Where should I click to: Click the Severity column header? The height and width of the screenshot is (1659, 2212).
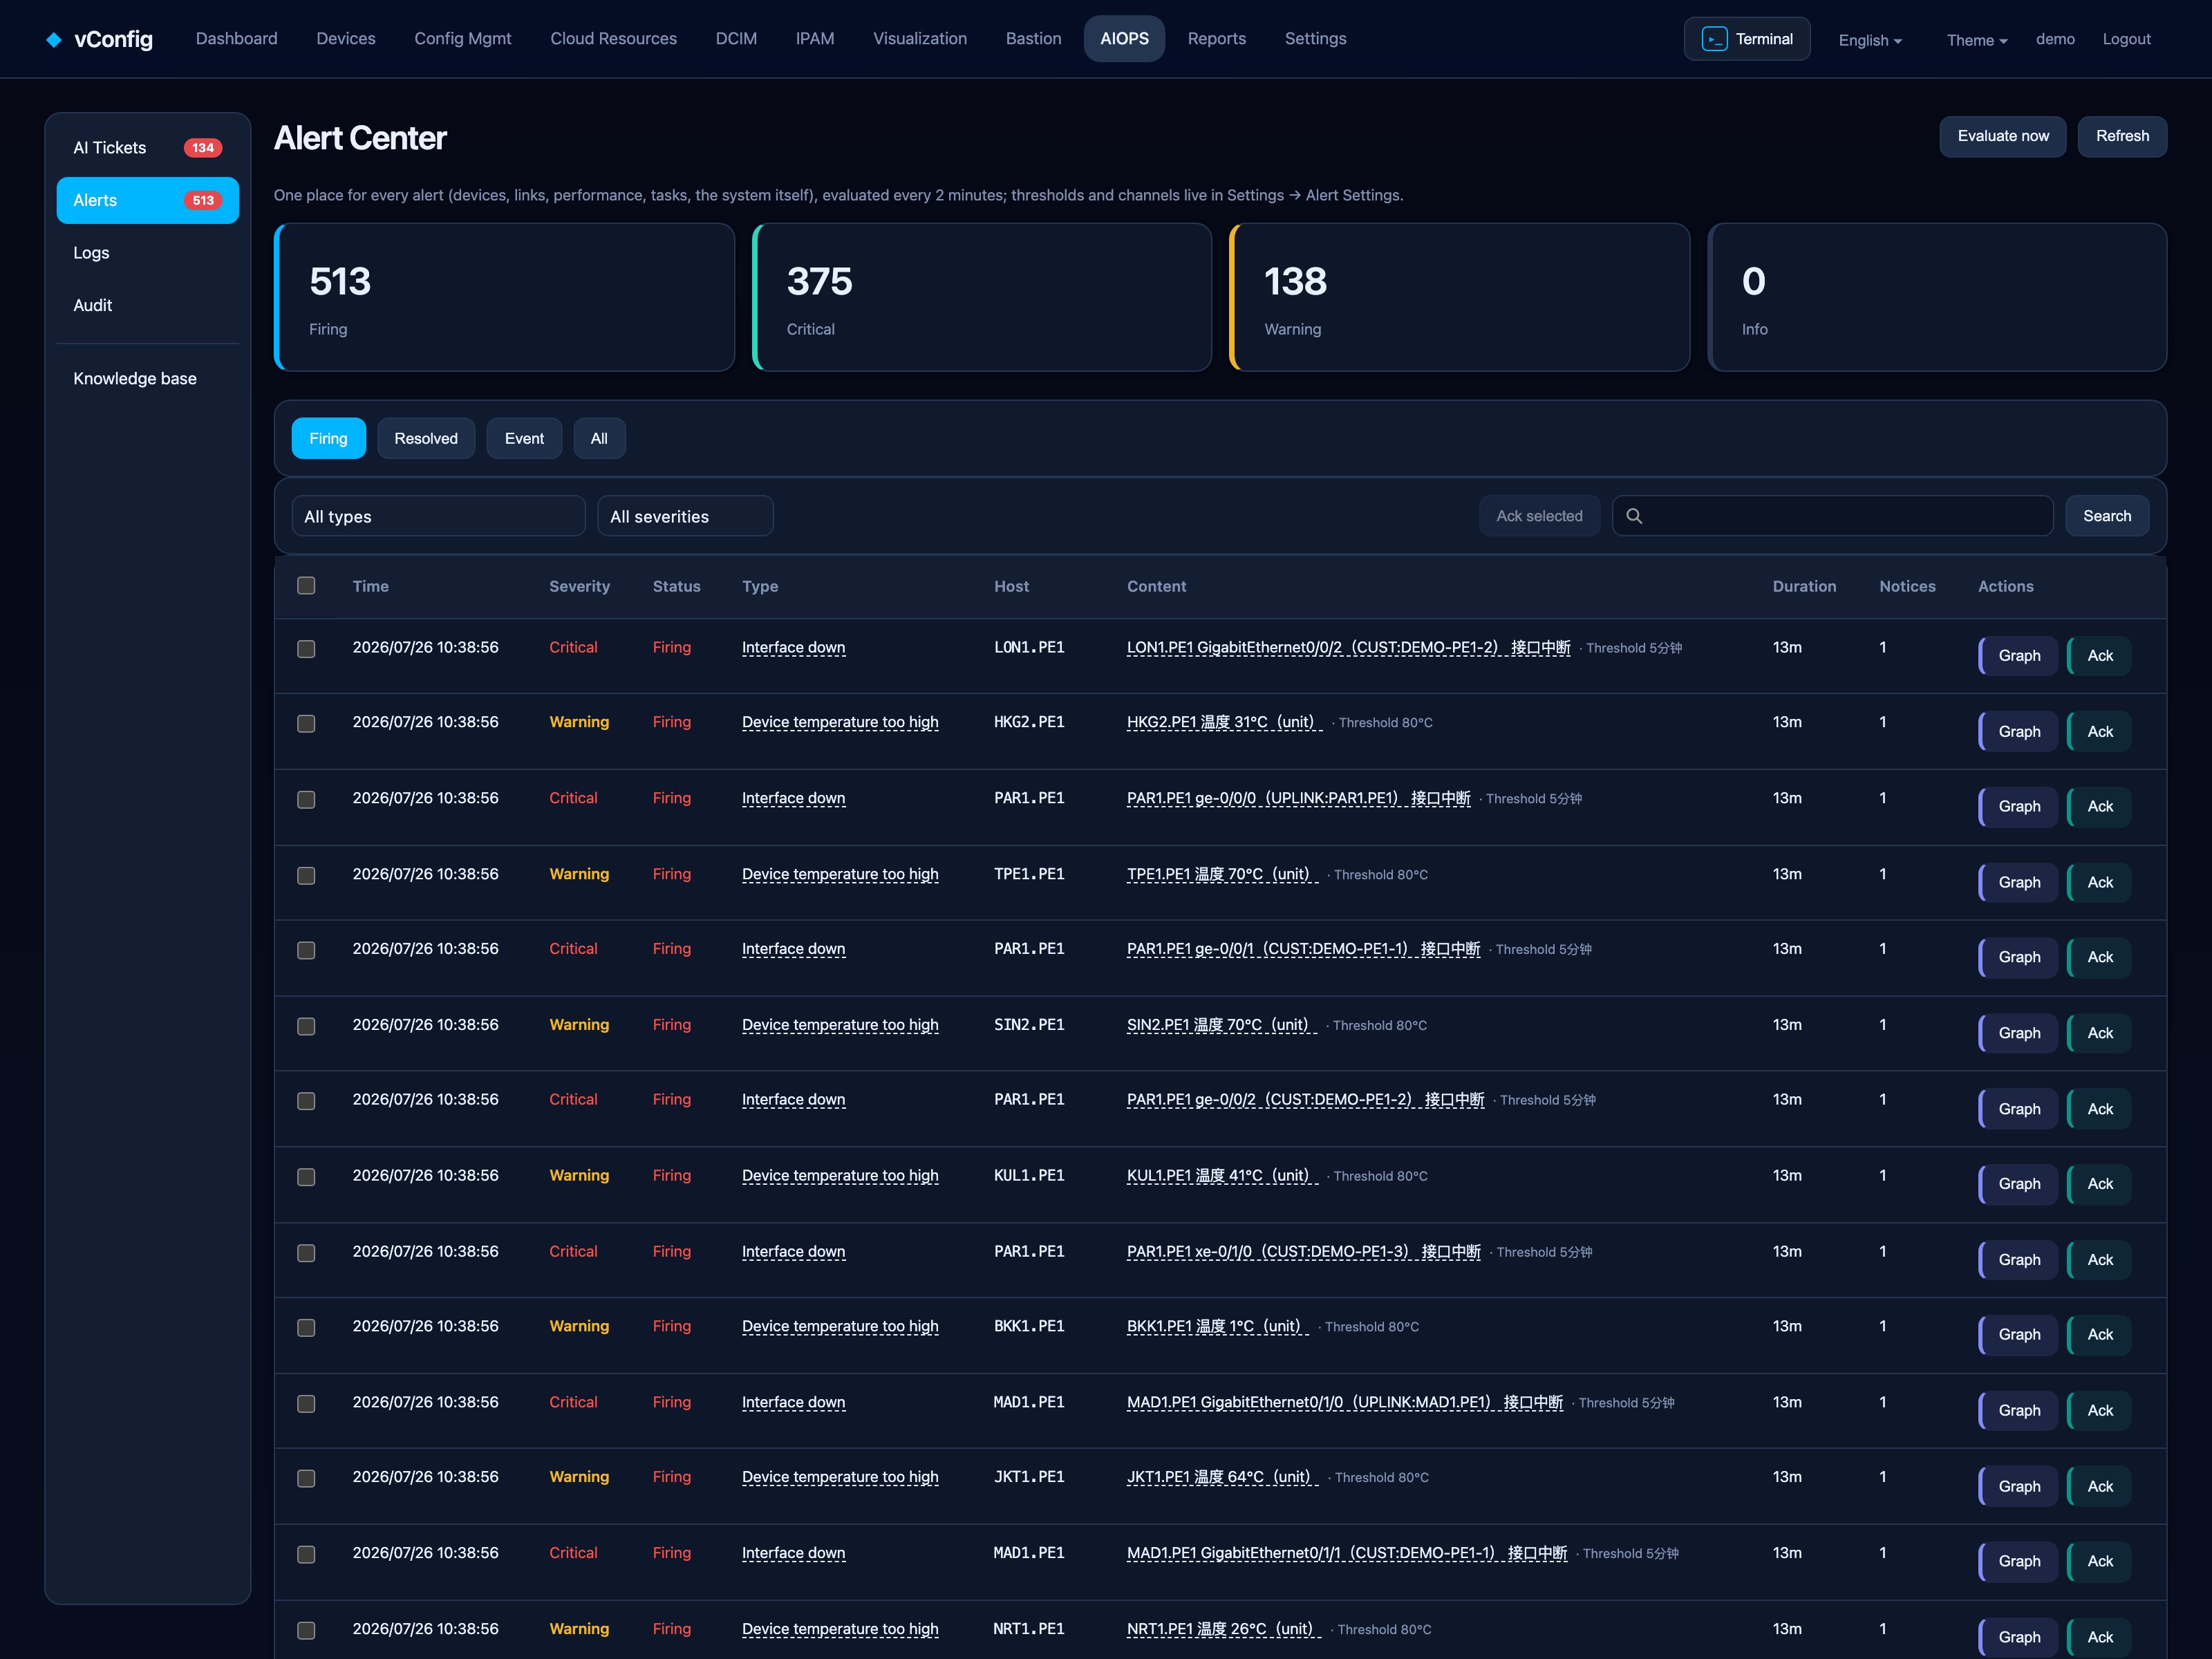point(579,587)
